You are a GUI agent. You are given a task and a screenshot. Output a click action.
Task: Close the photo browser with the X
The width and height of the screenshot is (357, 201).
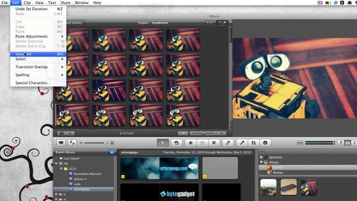262,151
